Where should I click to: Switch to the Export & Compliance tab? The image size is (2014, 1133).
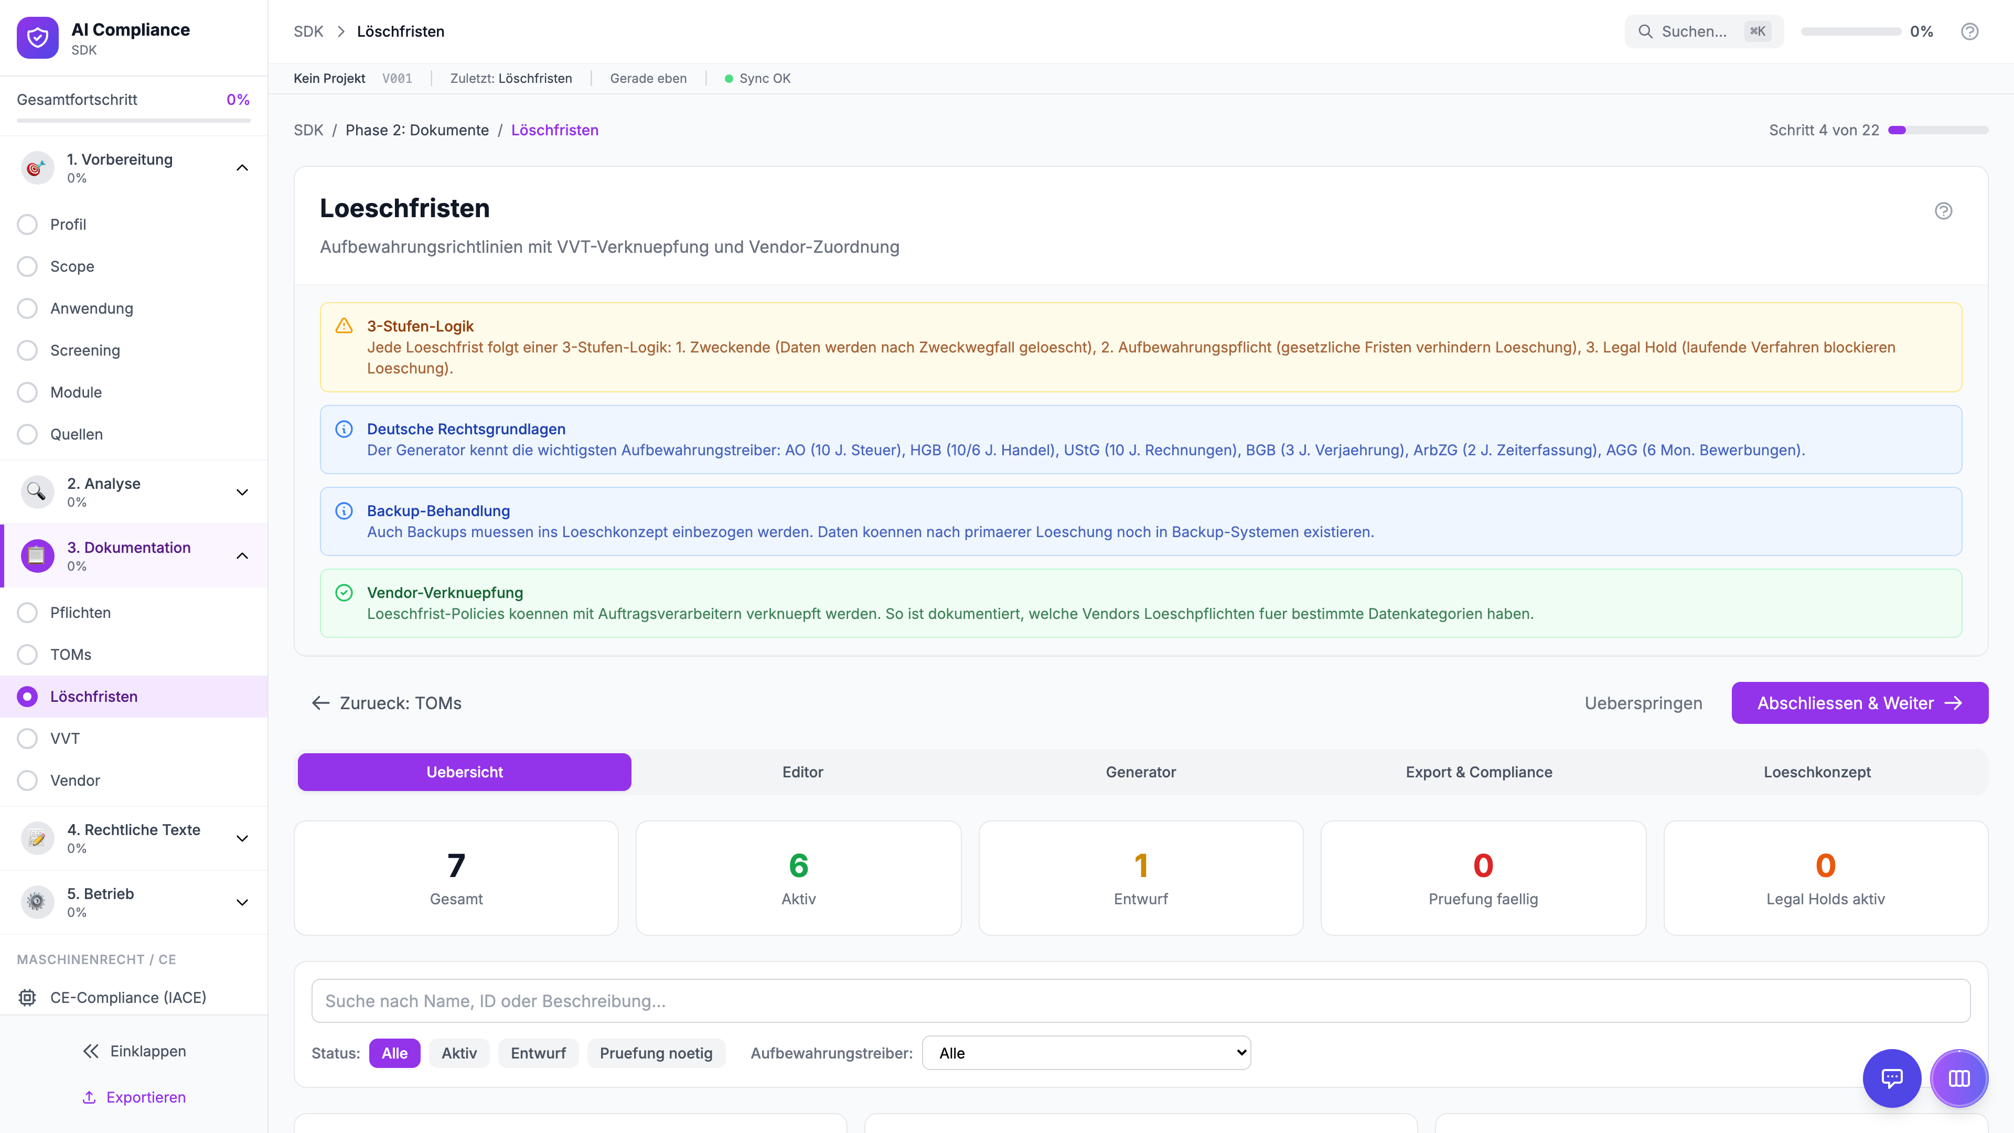[x=1479, y=772]
